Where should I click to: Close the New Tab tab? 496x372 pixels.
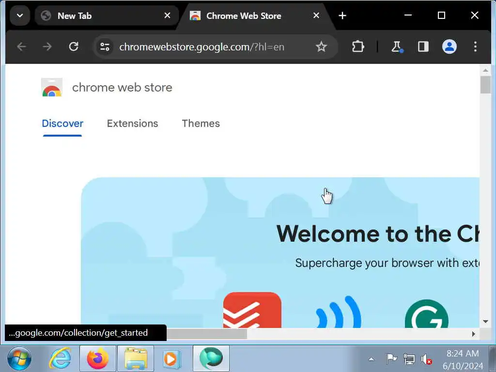(x=167, y=15)
